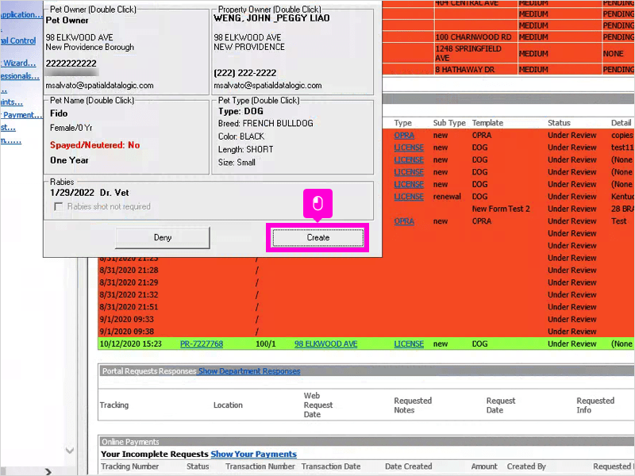
Task: Select the One Year license term text
Action: pos(69,160)
